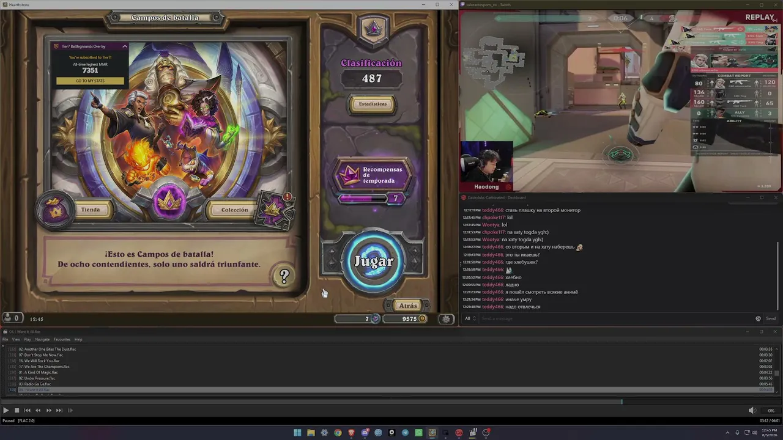Open chat settings gear in Casterlabs dashboard
Screen dimensions: 783x440
point(758,318)
